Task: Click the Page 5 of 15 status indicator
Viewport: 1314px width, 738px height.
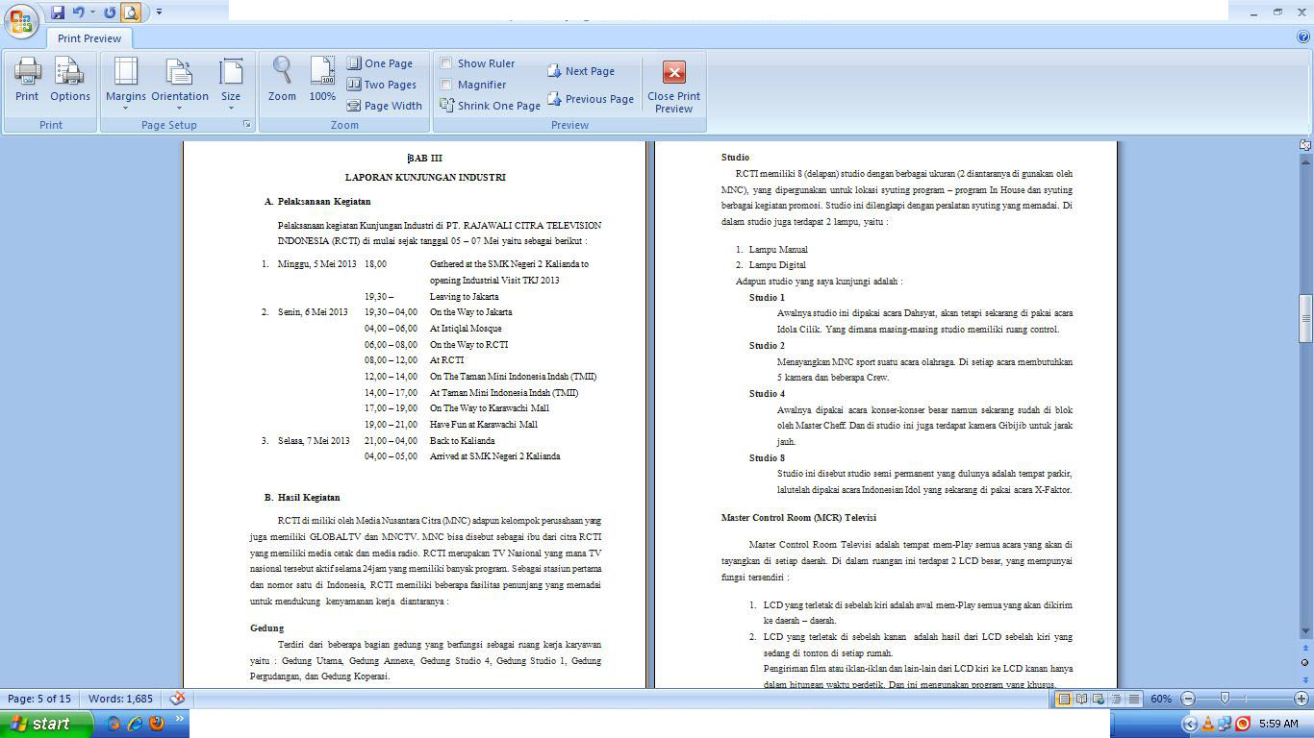Action: tap(39, 699)
